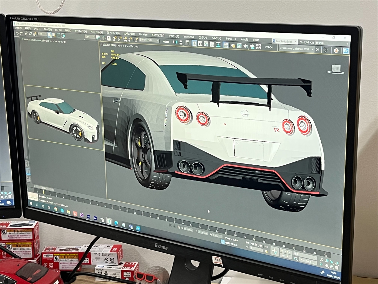This screenshot has width=378, height=284.
Task: Toggle Set Key mode button
Action: [x=286, y=256]
